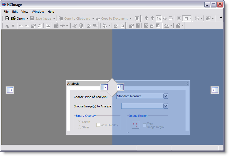Click the Open folder icon in toolbar
229x156 pixels.
(x=13, y=18)
